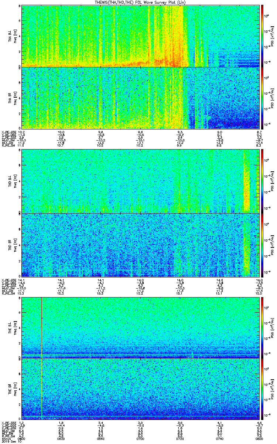Click the X_RE_GSE row label under THA panels
The width and height of the screenshot is (277, 444).
click(8, 132)
